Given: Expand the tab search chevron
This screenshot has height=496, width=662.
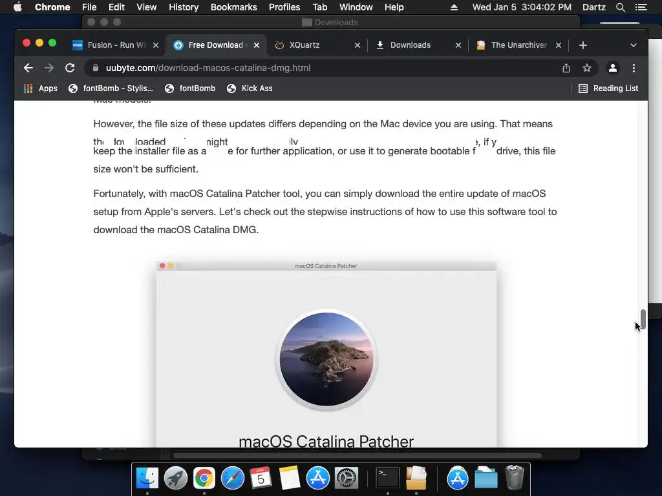Looking at the screenshot, I should [x=634, y=45].
